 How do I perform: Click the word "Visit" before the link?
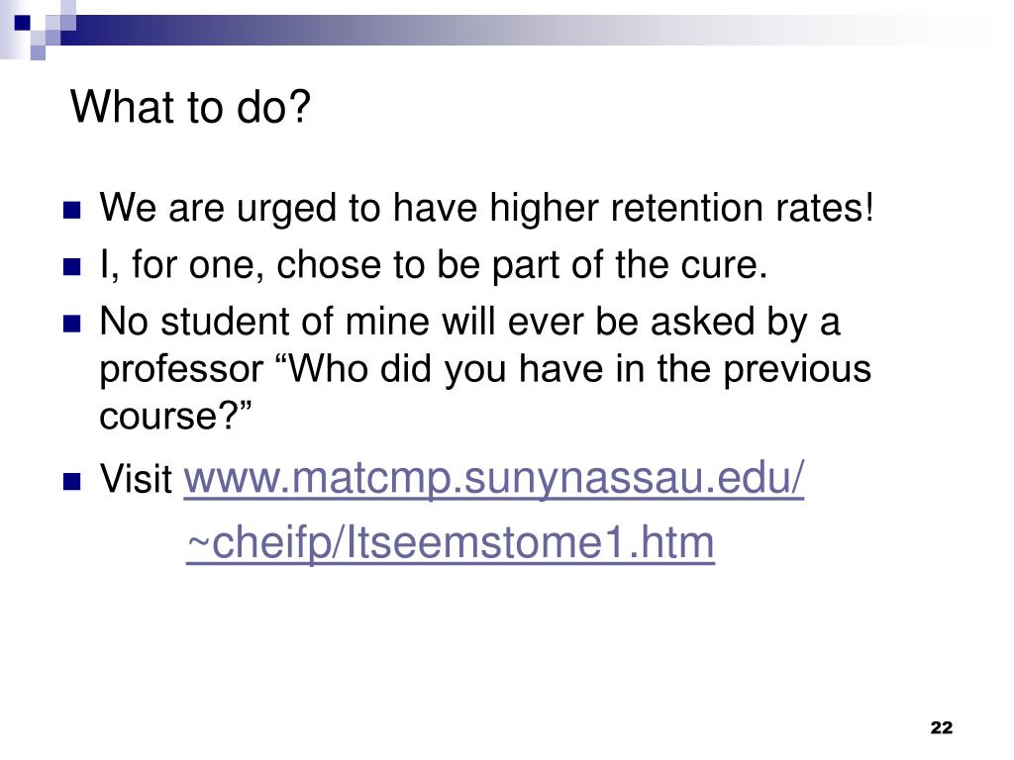(x=136, y=479)
